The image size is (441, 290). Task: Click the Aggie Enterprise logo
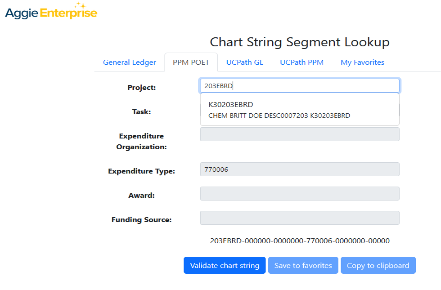(51, 11)
